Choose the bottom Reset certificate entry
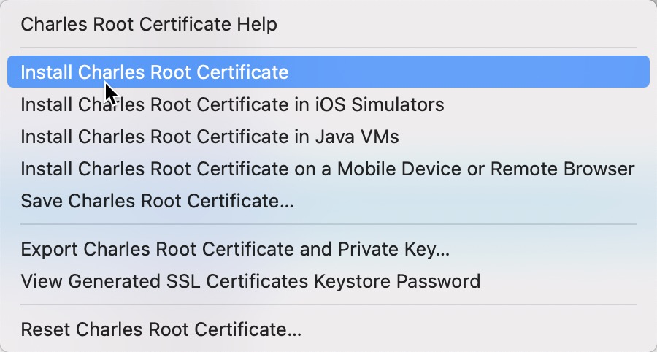 [x=161, y=329]
